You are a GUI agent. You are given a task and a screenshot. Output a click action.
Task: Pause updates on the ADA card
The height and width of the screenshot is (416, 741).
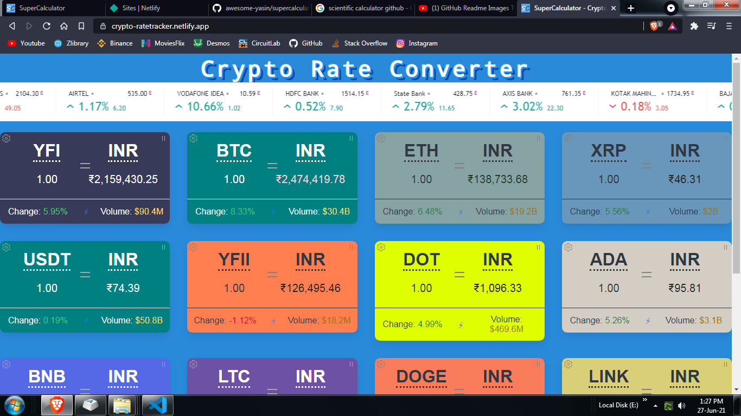pyautogui.click(x=725, y=248)
